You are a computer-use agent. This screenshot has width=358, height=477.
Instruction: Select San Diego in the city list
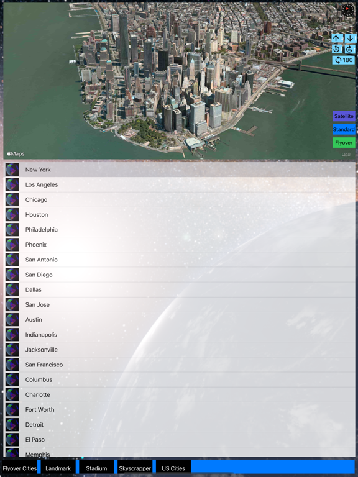(180, 275)
